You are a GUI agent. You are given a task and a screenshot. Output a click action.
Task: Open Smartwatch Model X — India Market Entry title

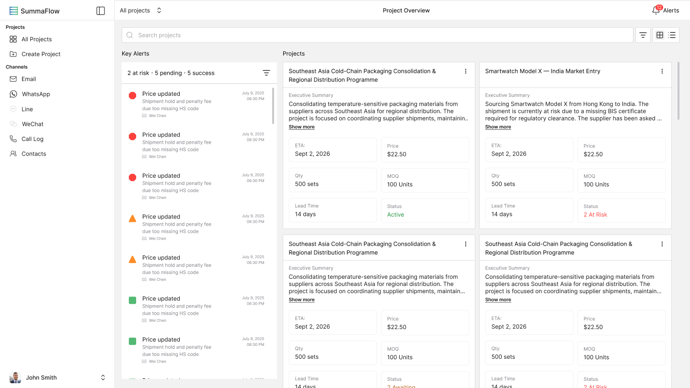[x=542, y=71]
